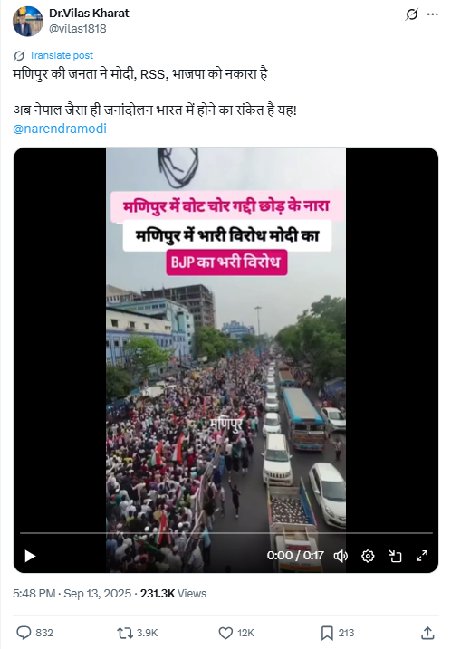Play the video
Image resolution: width=451 pixels, height=649 pixels.
(x=30, y=556)
